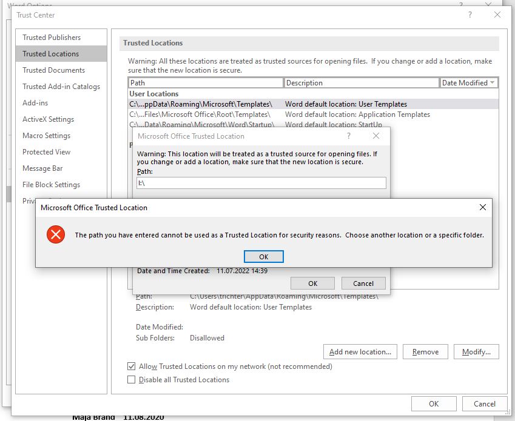Sort list by Description column header
The height and width of the screenshot is (421, 515).
(x=362, y=83)
